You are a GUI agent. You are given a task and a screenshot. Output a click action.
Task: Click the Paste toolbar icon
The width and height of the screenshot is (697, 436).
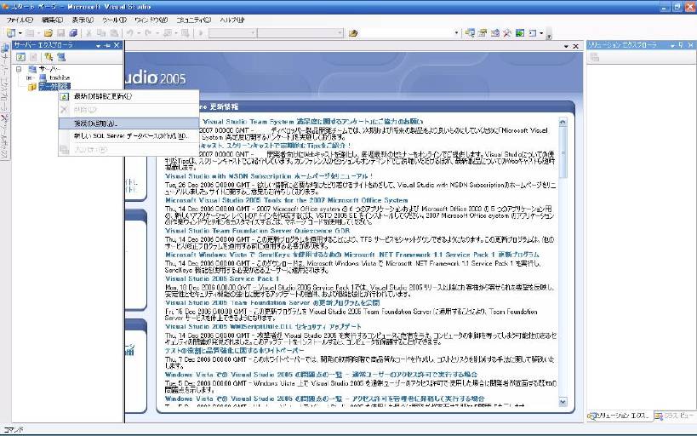(x=114, y=33)
